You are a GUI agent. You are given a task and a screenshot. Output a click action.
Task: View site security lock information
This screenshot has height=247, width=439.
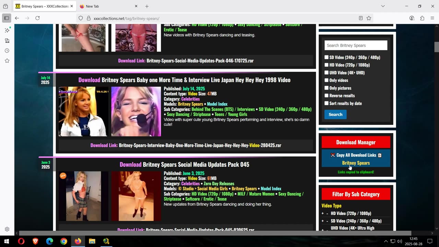(x=88, y=18)
